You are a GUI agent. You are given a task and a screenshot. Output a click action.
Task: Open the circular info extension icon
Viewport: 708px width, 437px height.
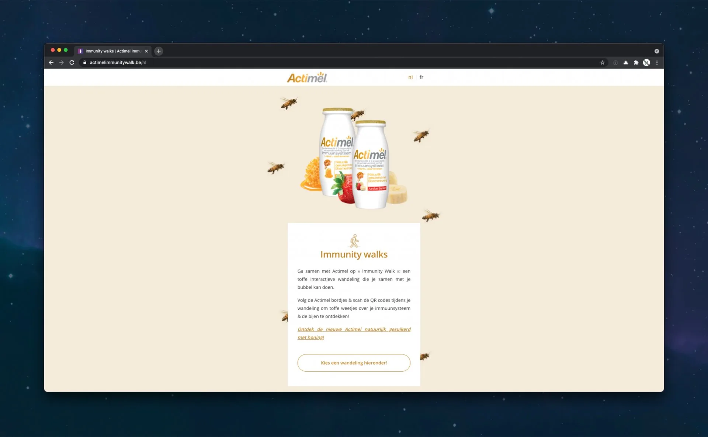click(x=615, y=63)
